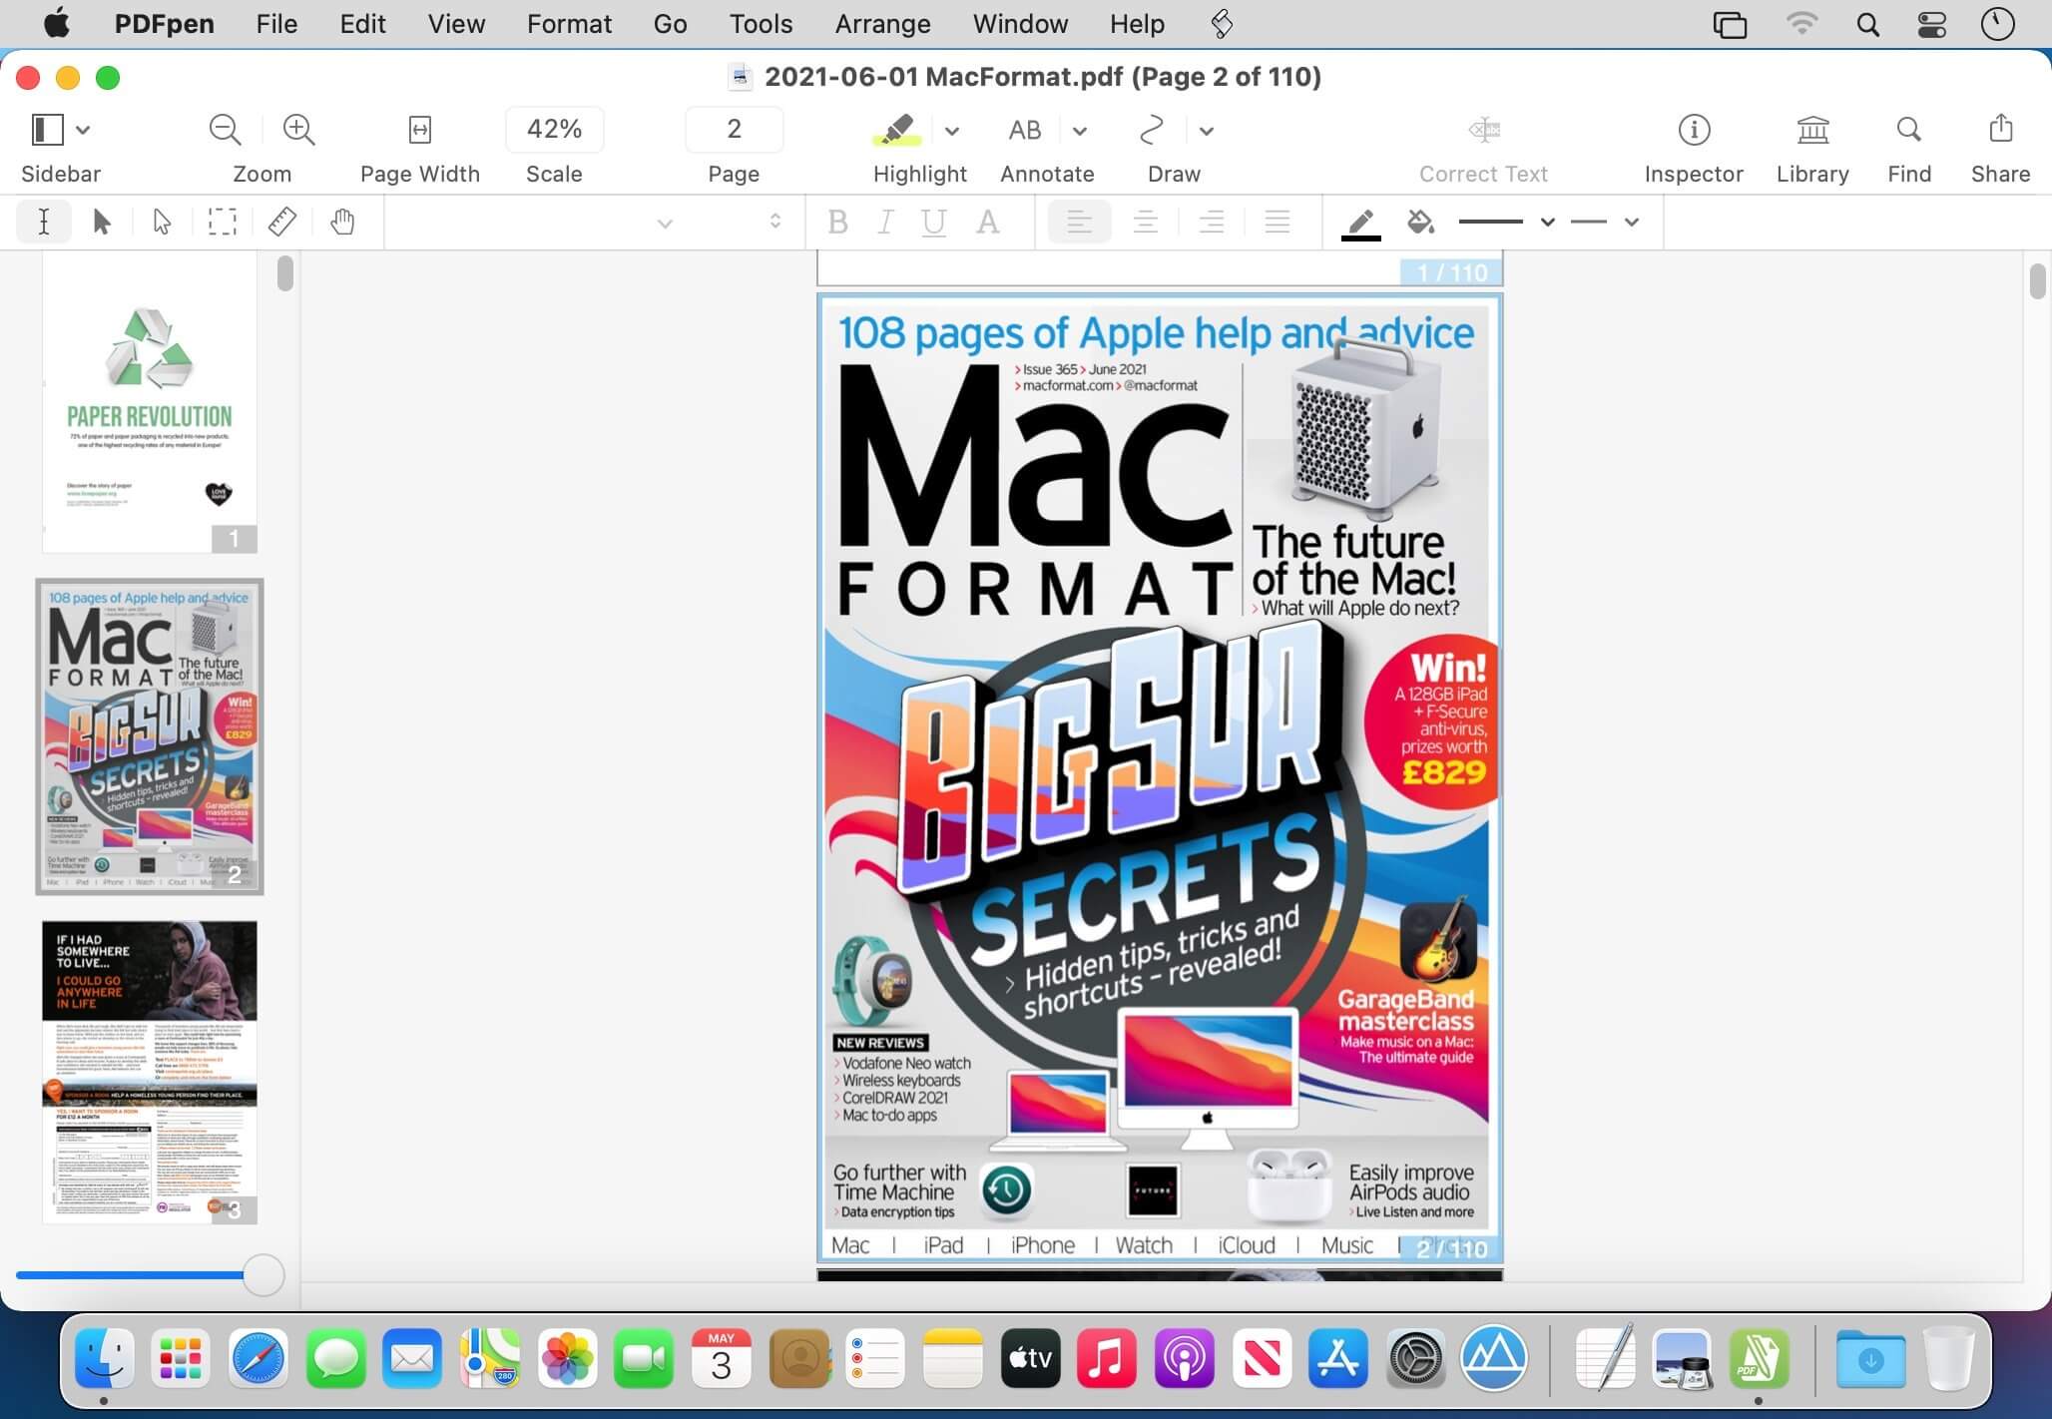The image size is (2052, 1419).
Task: Open the PDF document title icon
Action: (x=740, y=77)
